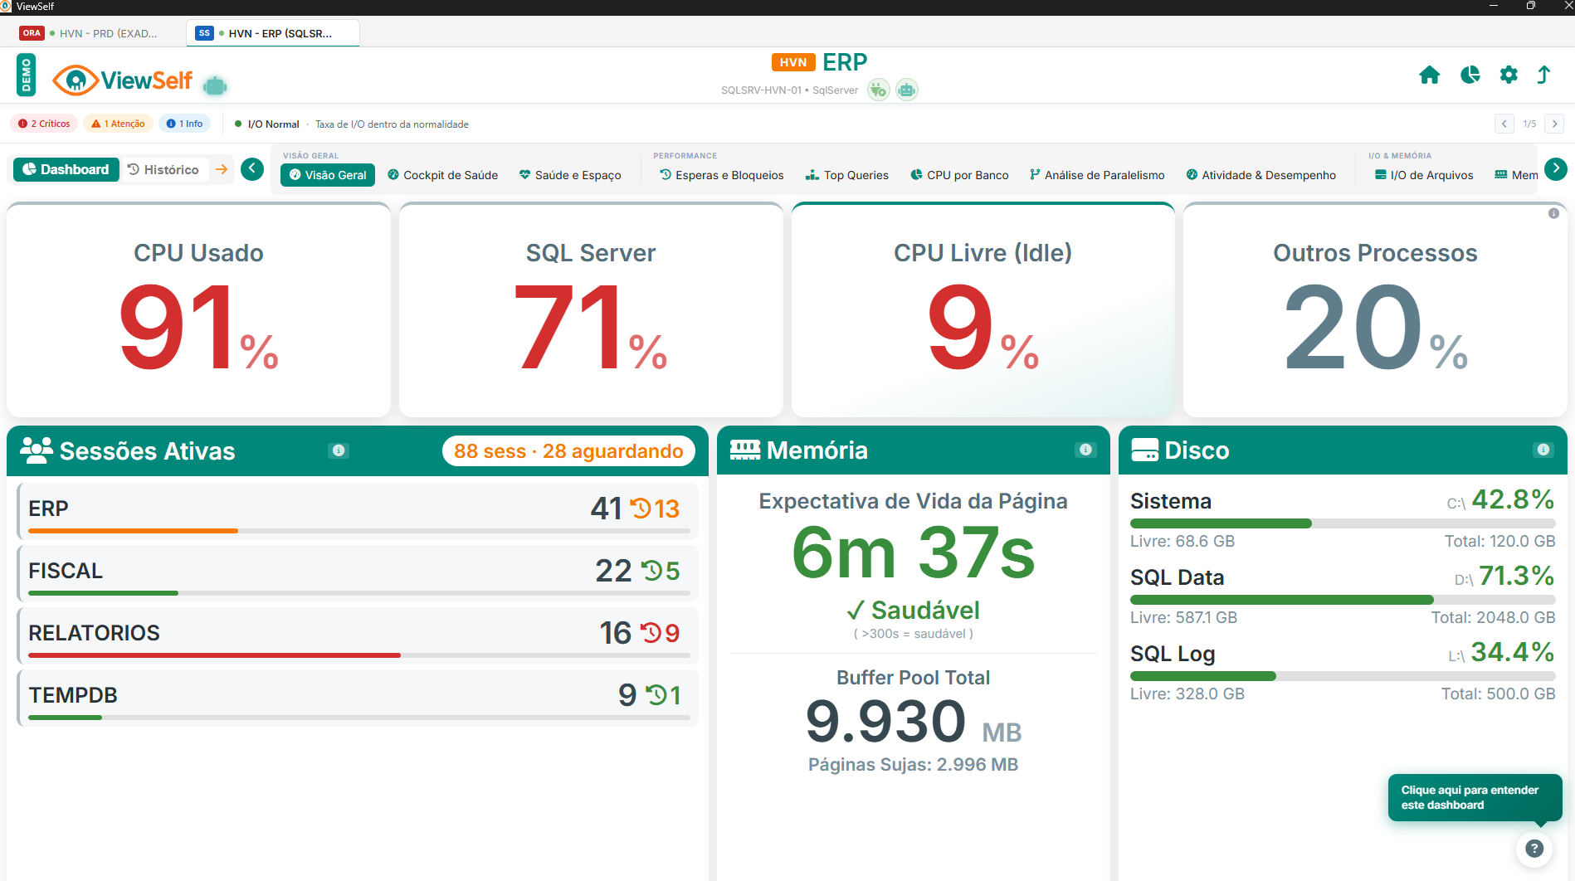The width and height of the screenshot is (1575, 881).
Task: Filter by 1 Atenção alert
Action: (x=118, y=124)
